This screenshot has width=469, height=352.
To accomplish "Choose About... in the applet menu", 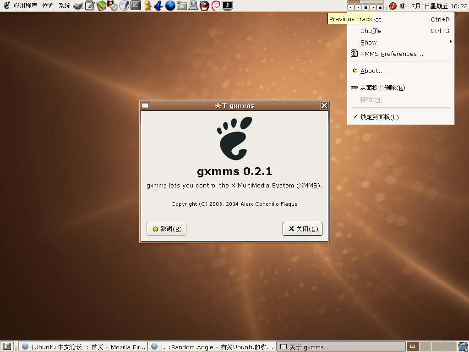I will (x=400, y=71).
